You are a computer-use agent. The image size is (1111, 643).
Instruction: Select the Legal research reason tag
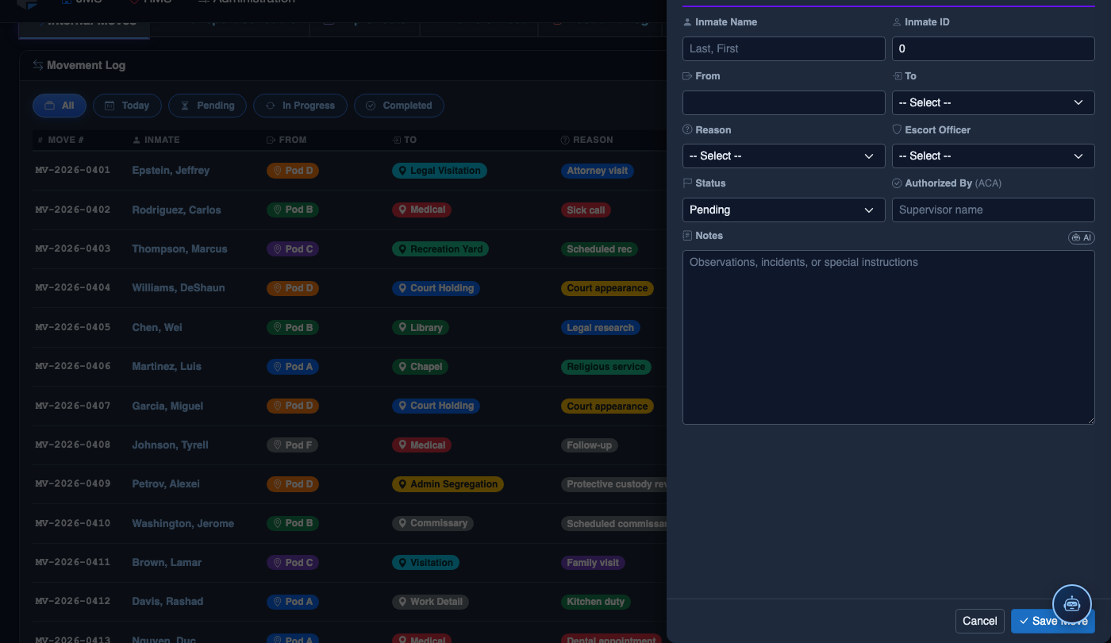coord(600,327)
